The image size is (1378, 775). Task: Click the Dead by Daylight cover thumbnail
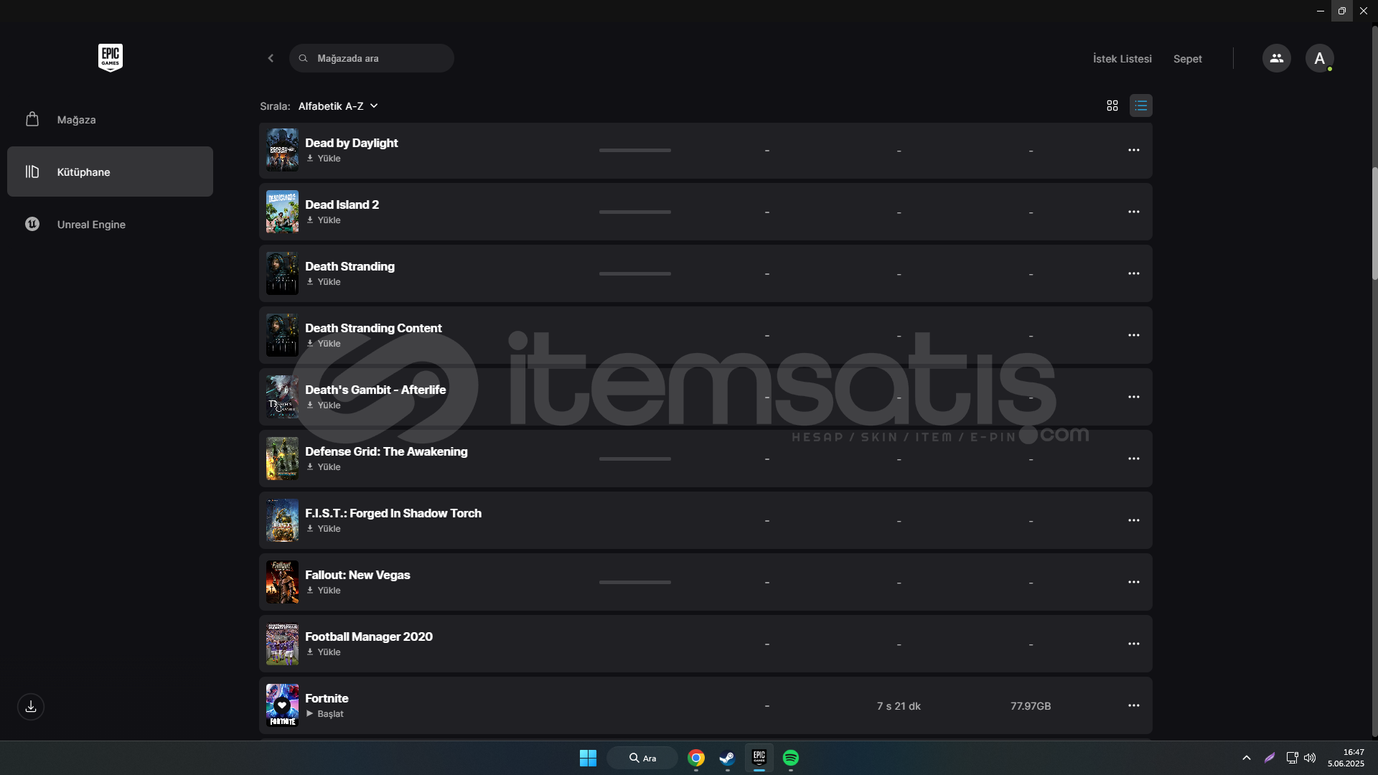pos(282,150)
